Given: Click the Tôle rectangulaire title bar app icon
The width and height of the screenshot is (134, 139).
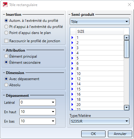Looking at the screenshot, I should coord(5,5).
